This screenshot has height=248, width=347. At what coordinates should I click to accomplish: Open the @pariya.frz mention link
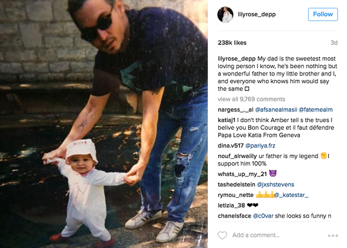pos(260,145)
